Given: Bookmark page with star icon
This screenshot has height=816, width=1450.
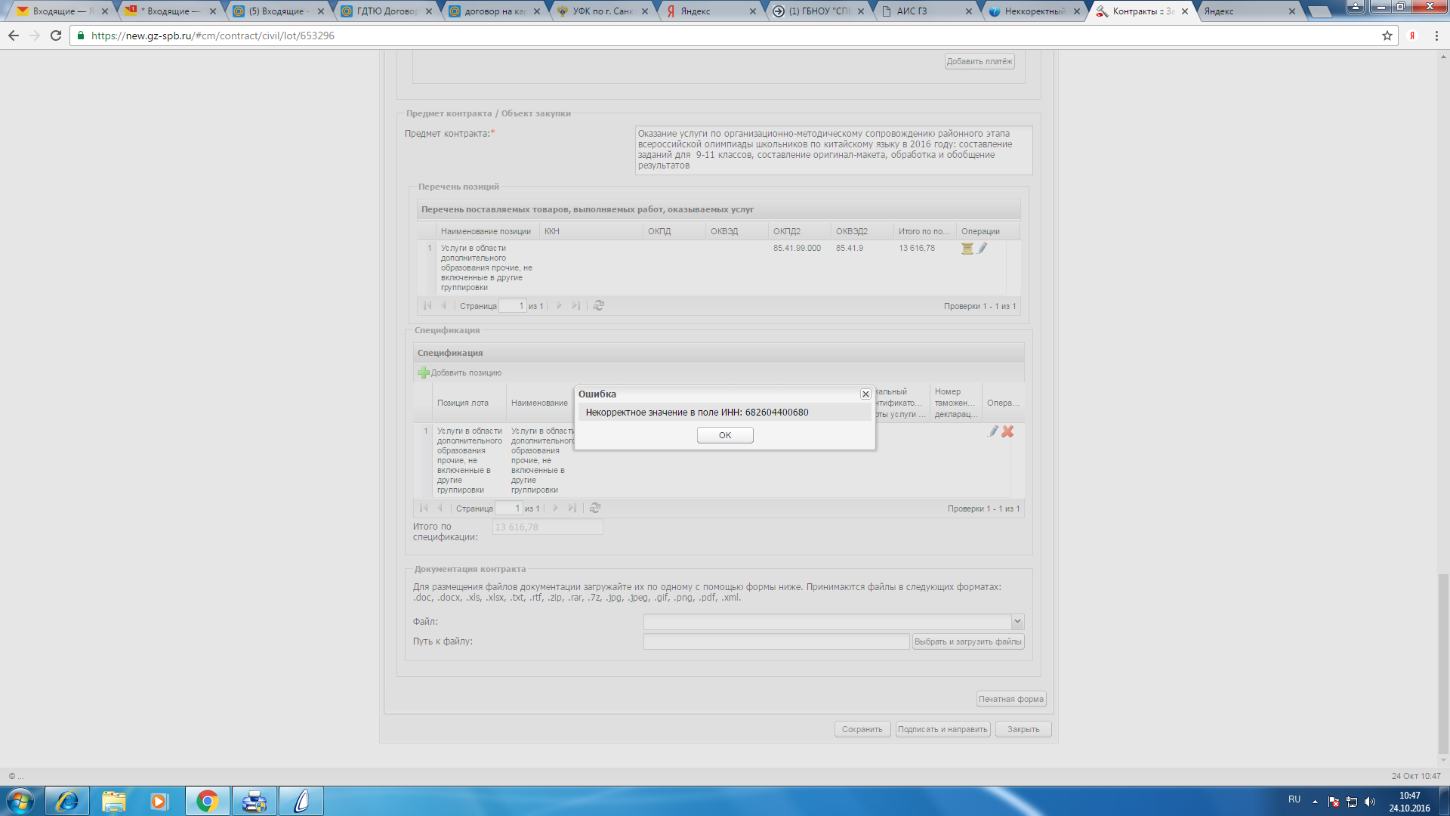Looking at the screenshot, I should [x=1387, y=36].
